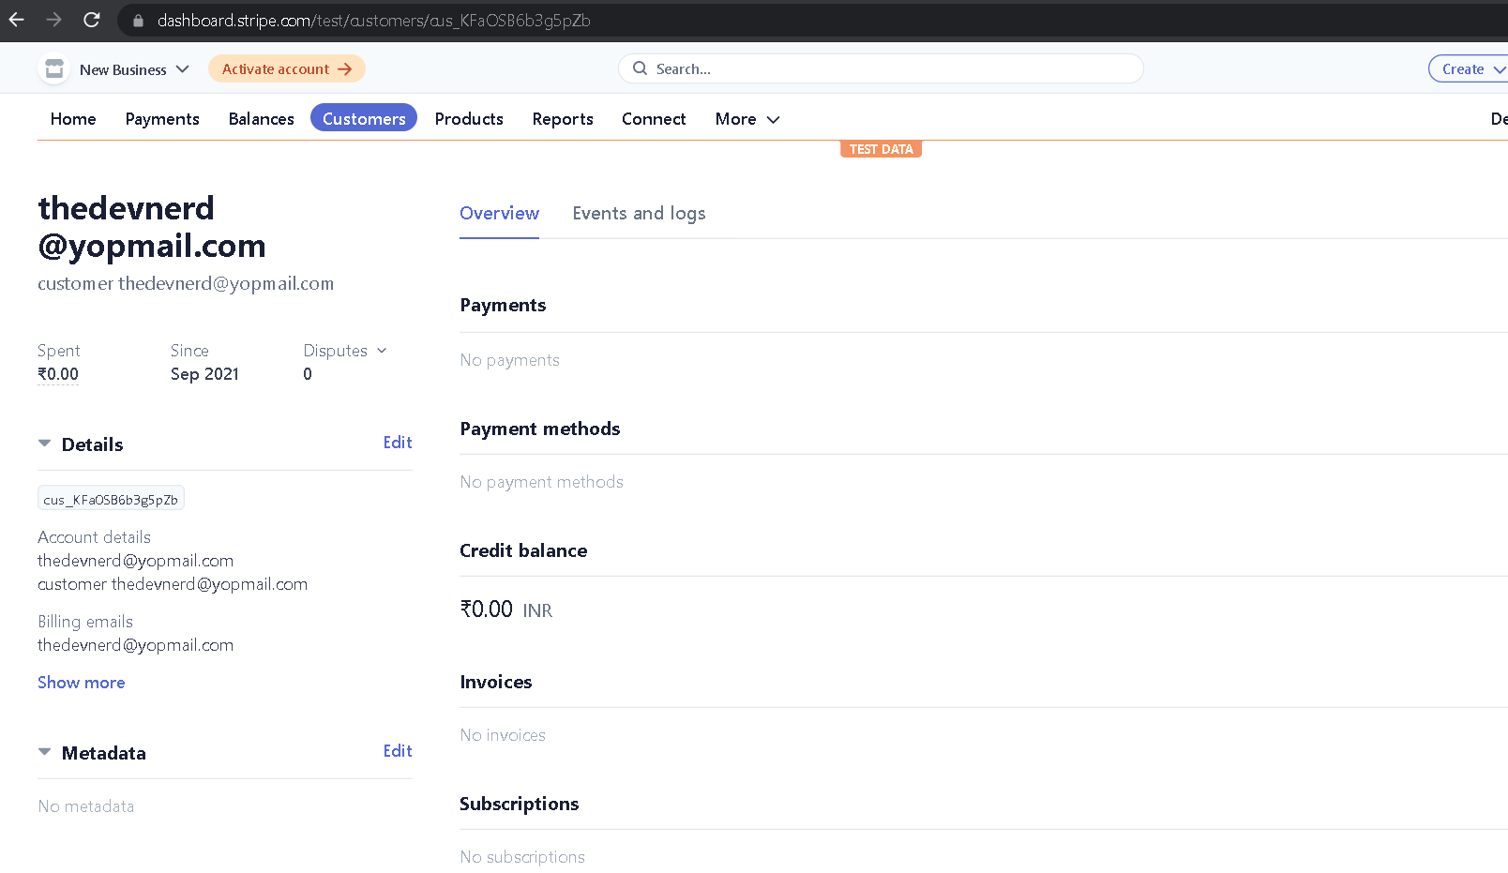Open the Products navigation item

pyautogui.click(x=469, y=119)
